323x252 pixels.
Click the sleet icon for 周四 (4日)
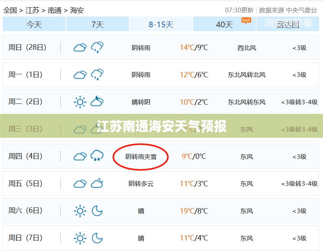97,155
